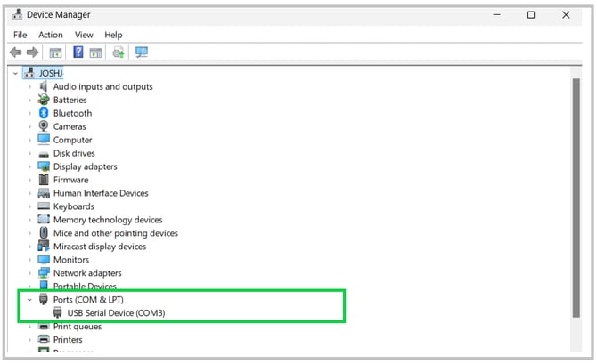Maximize the Device Manager window
This screenshot has height=364, width=597.
coord(531,15)
